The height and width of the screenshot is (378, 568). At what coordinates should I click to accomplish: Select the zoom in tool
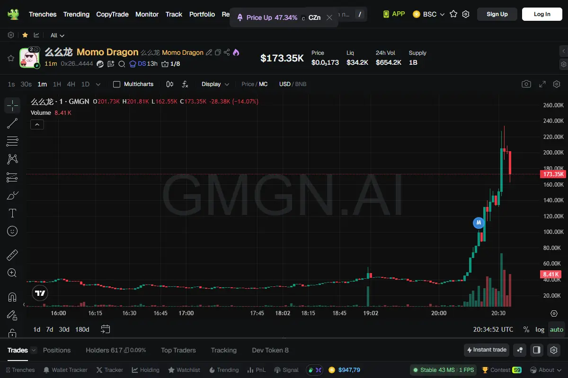(12, 273)
